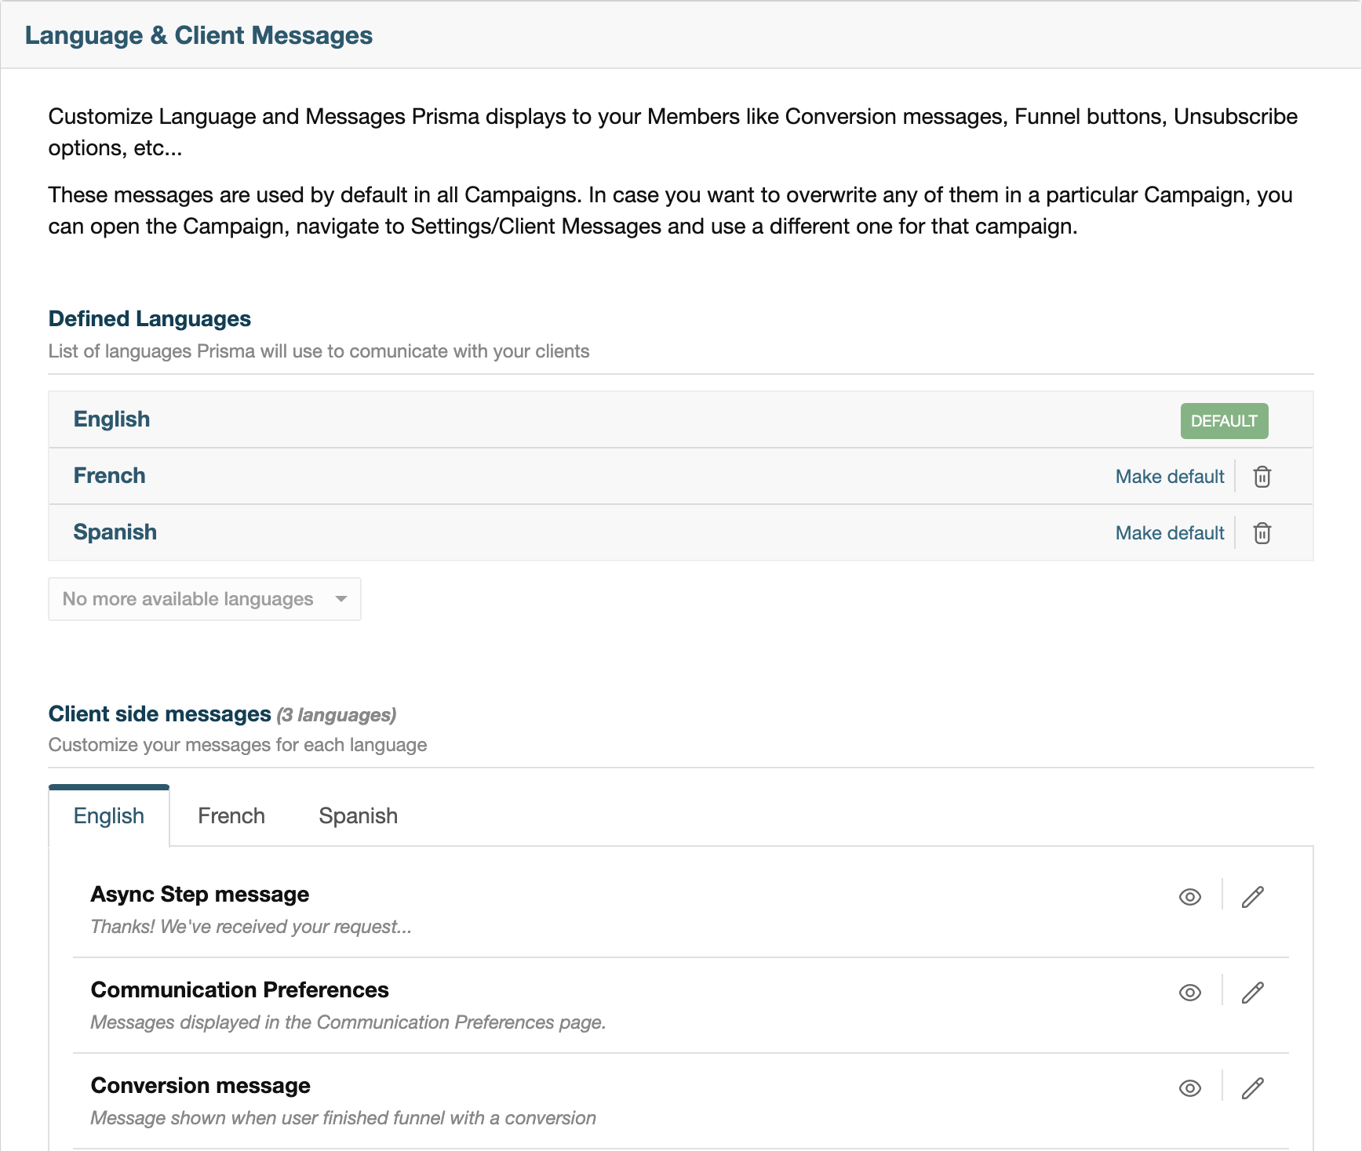The width and height of the screenshot is (1362, 1151).
Task: Edit the Async Step message
Action: pos(1252,897)
